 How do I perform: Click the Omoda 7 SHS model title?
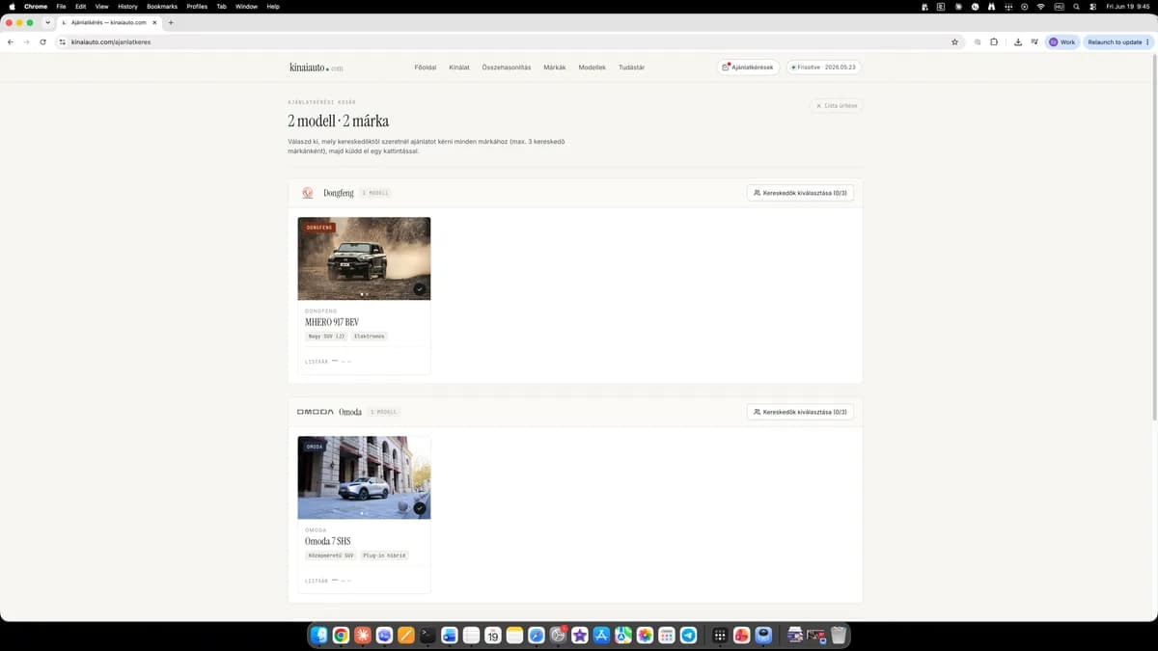328,541
